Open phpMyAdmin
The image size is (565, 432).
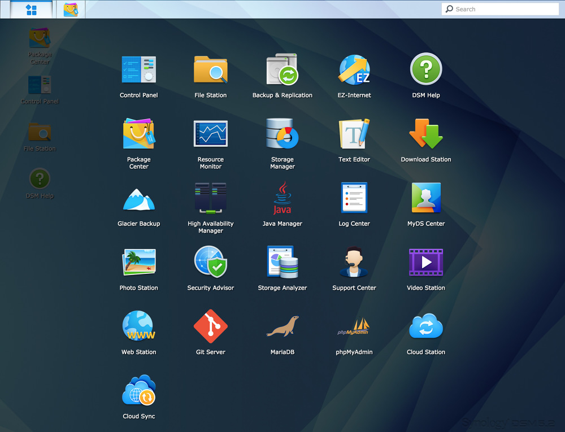point(354,327)
